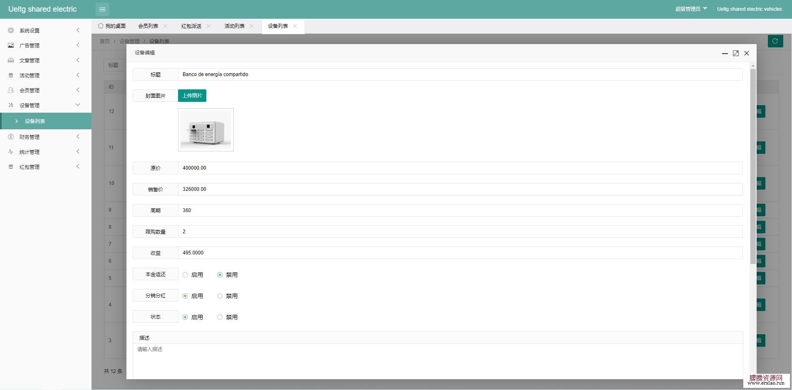Switch to 会员列表 tab
Screen dimensions: 792x390
coord(148,26)
